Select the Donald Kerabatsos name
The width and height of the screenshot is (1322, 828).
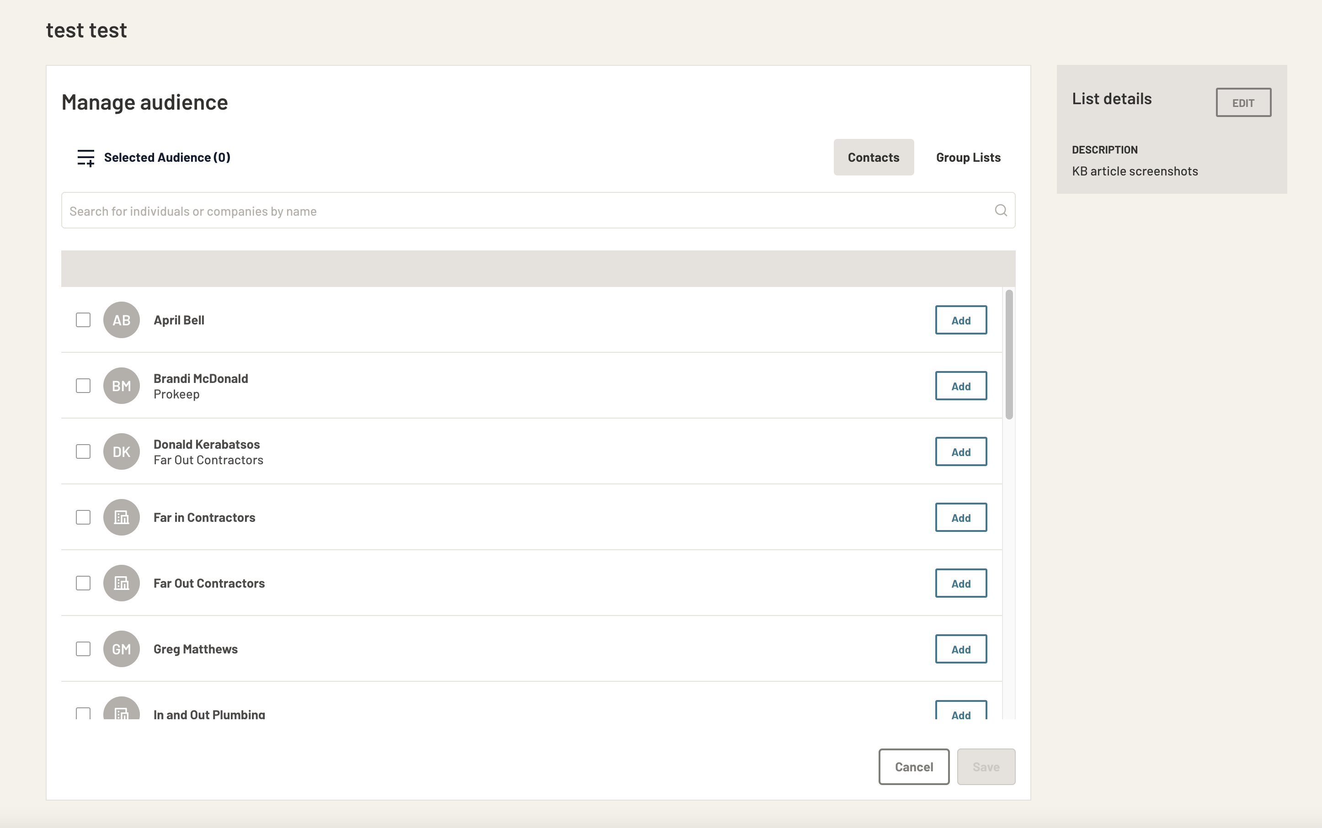point(207,444)
